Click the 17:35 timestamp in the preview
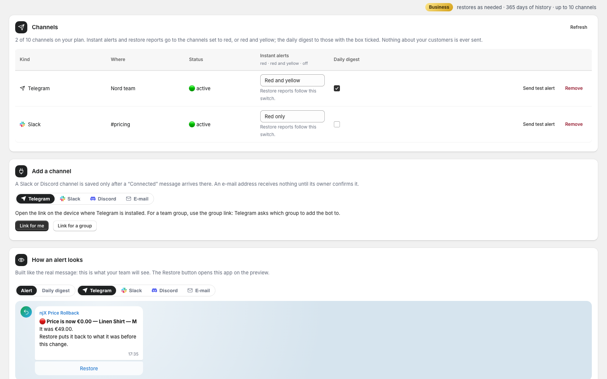 tap(133, 354)
